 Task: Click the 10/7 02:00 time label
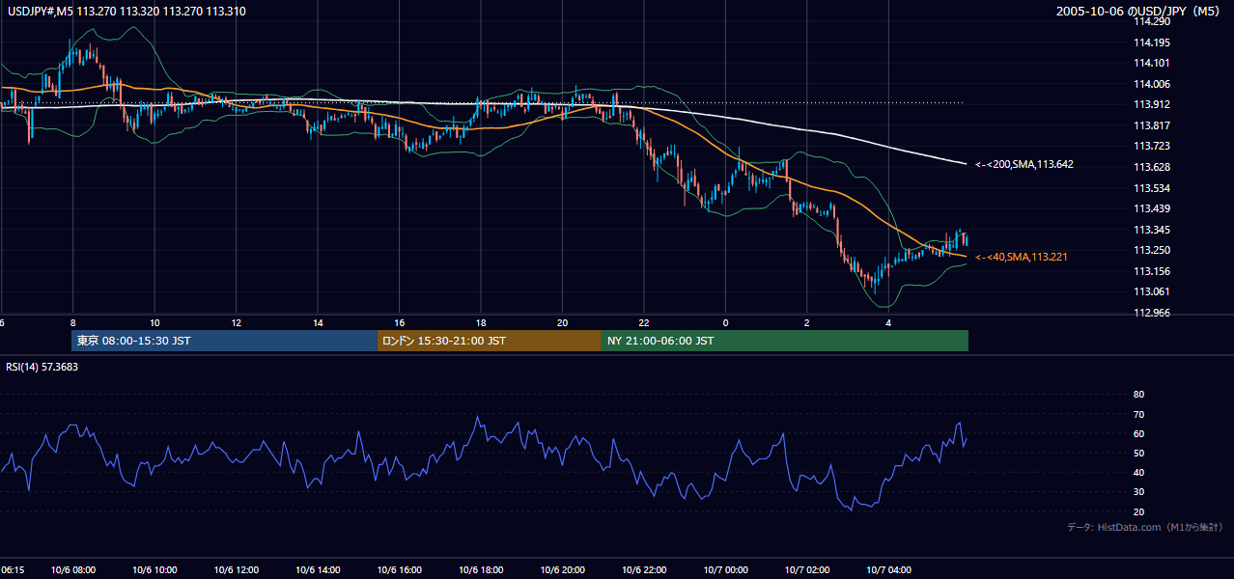(807, 570)
